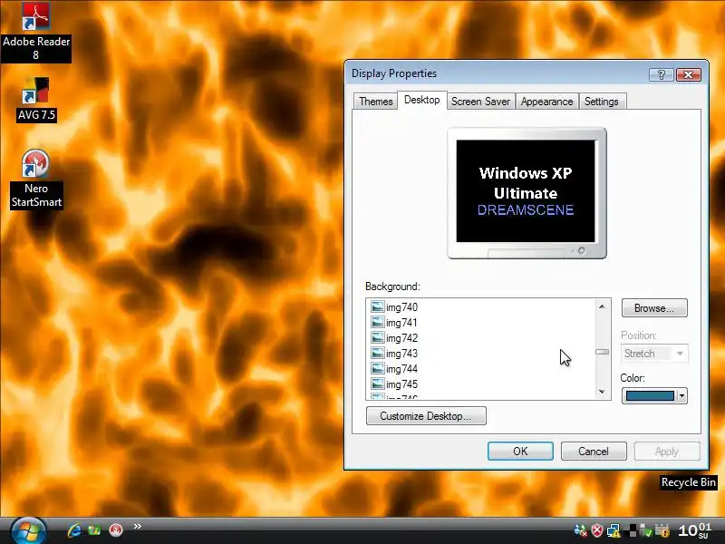
Task: Click the blue desktop Color swatch
Action: click(x=649, y=396)
